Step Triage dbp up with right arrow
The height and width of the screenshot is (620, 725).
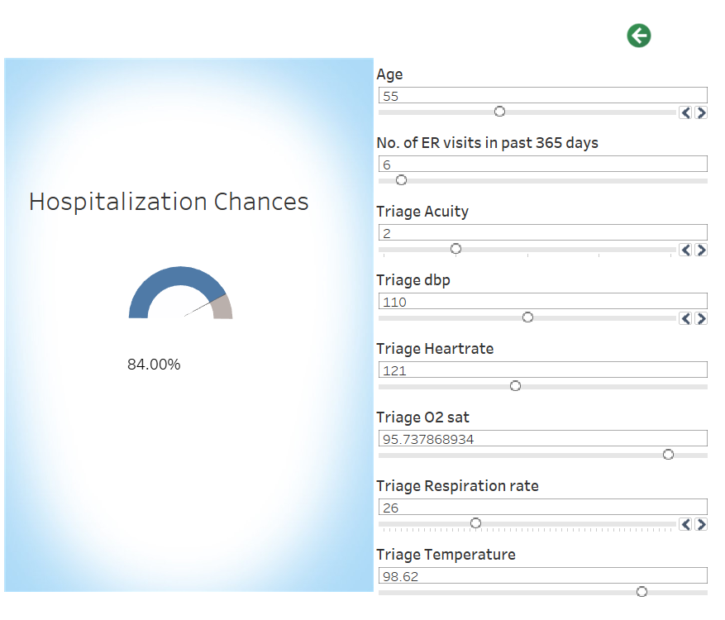701,318
